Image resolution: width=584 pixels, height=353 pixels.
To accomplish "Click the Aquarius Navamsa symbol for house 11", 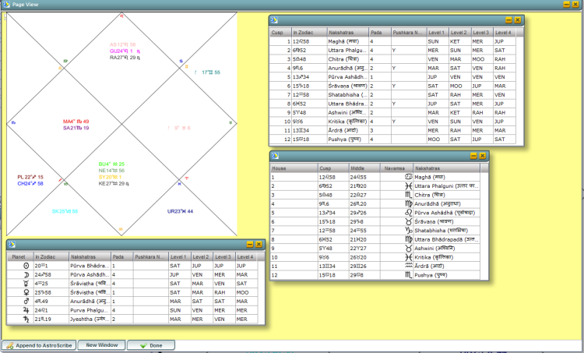I will pos(407,266).
